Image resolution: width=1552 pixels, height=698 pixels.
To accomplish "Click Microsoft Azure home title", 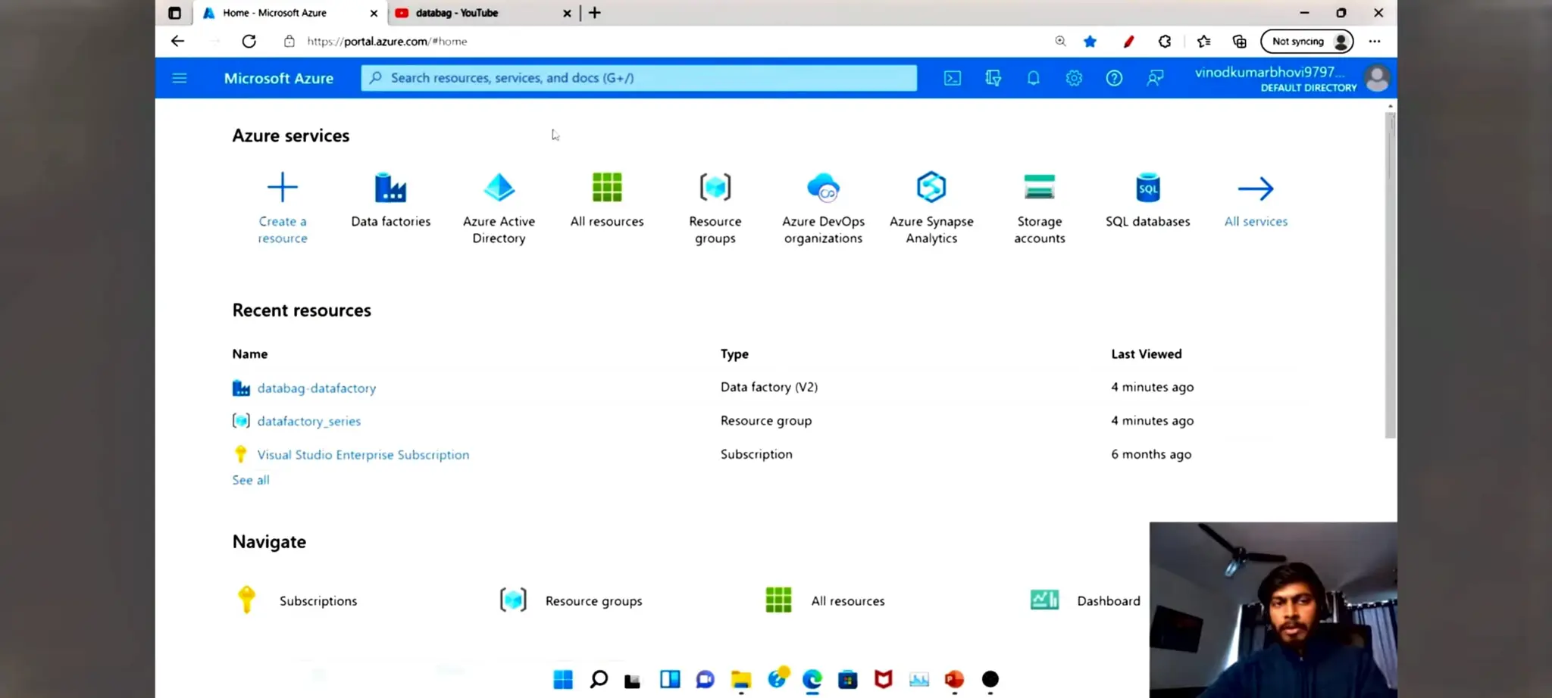I will click(279, 78).
